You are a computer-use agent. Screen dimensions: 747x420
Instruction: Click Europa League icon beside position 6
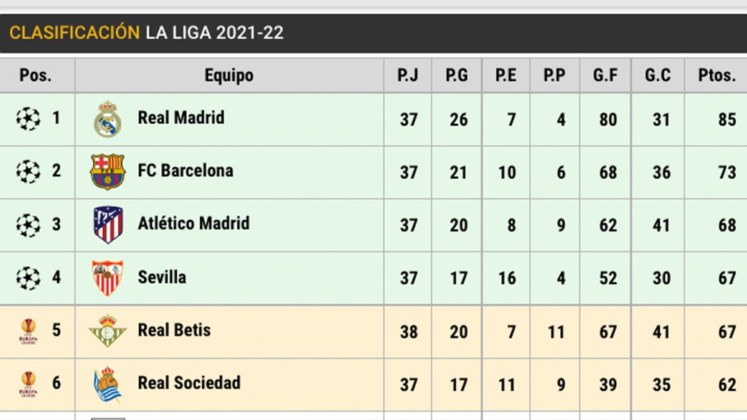coord(28,385)
